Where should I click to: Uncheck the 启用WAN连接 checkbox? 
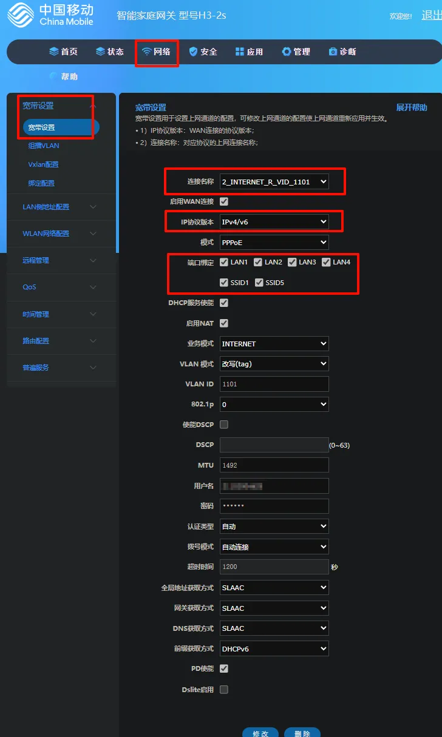[224, 201]
